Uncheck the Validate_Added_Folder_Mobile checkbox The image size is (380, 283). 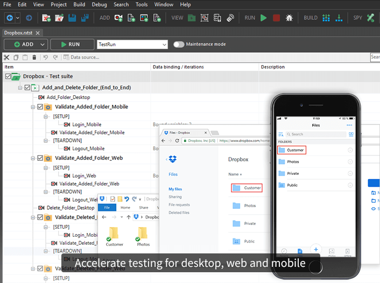pyautogui.click(x=40, y=107)
